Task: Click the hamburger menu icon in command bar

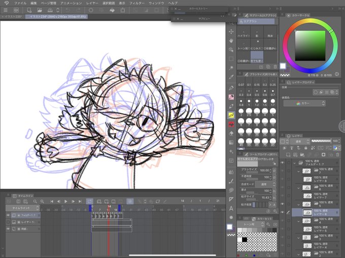Action: point(6,10)
